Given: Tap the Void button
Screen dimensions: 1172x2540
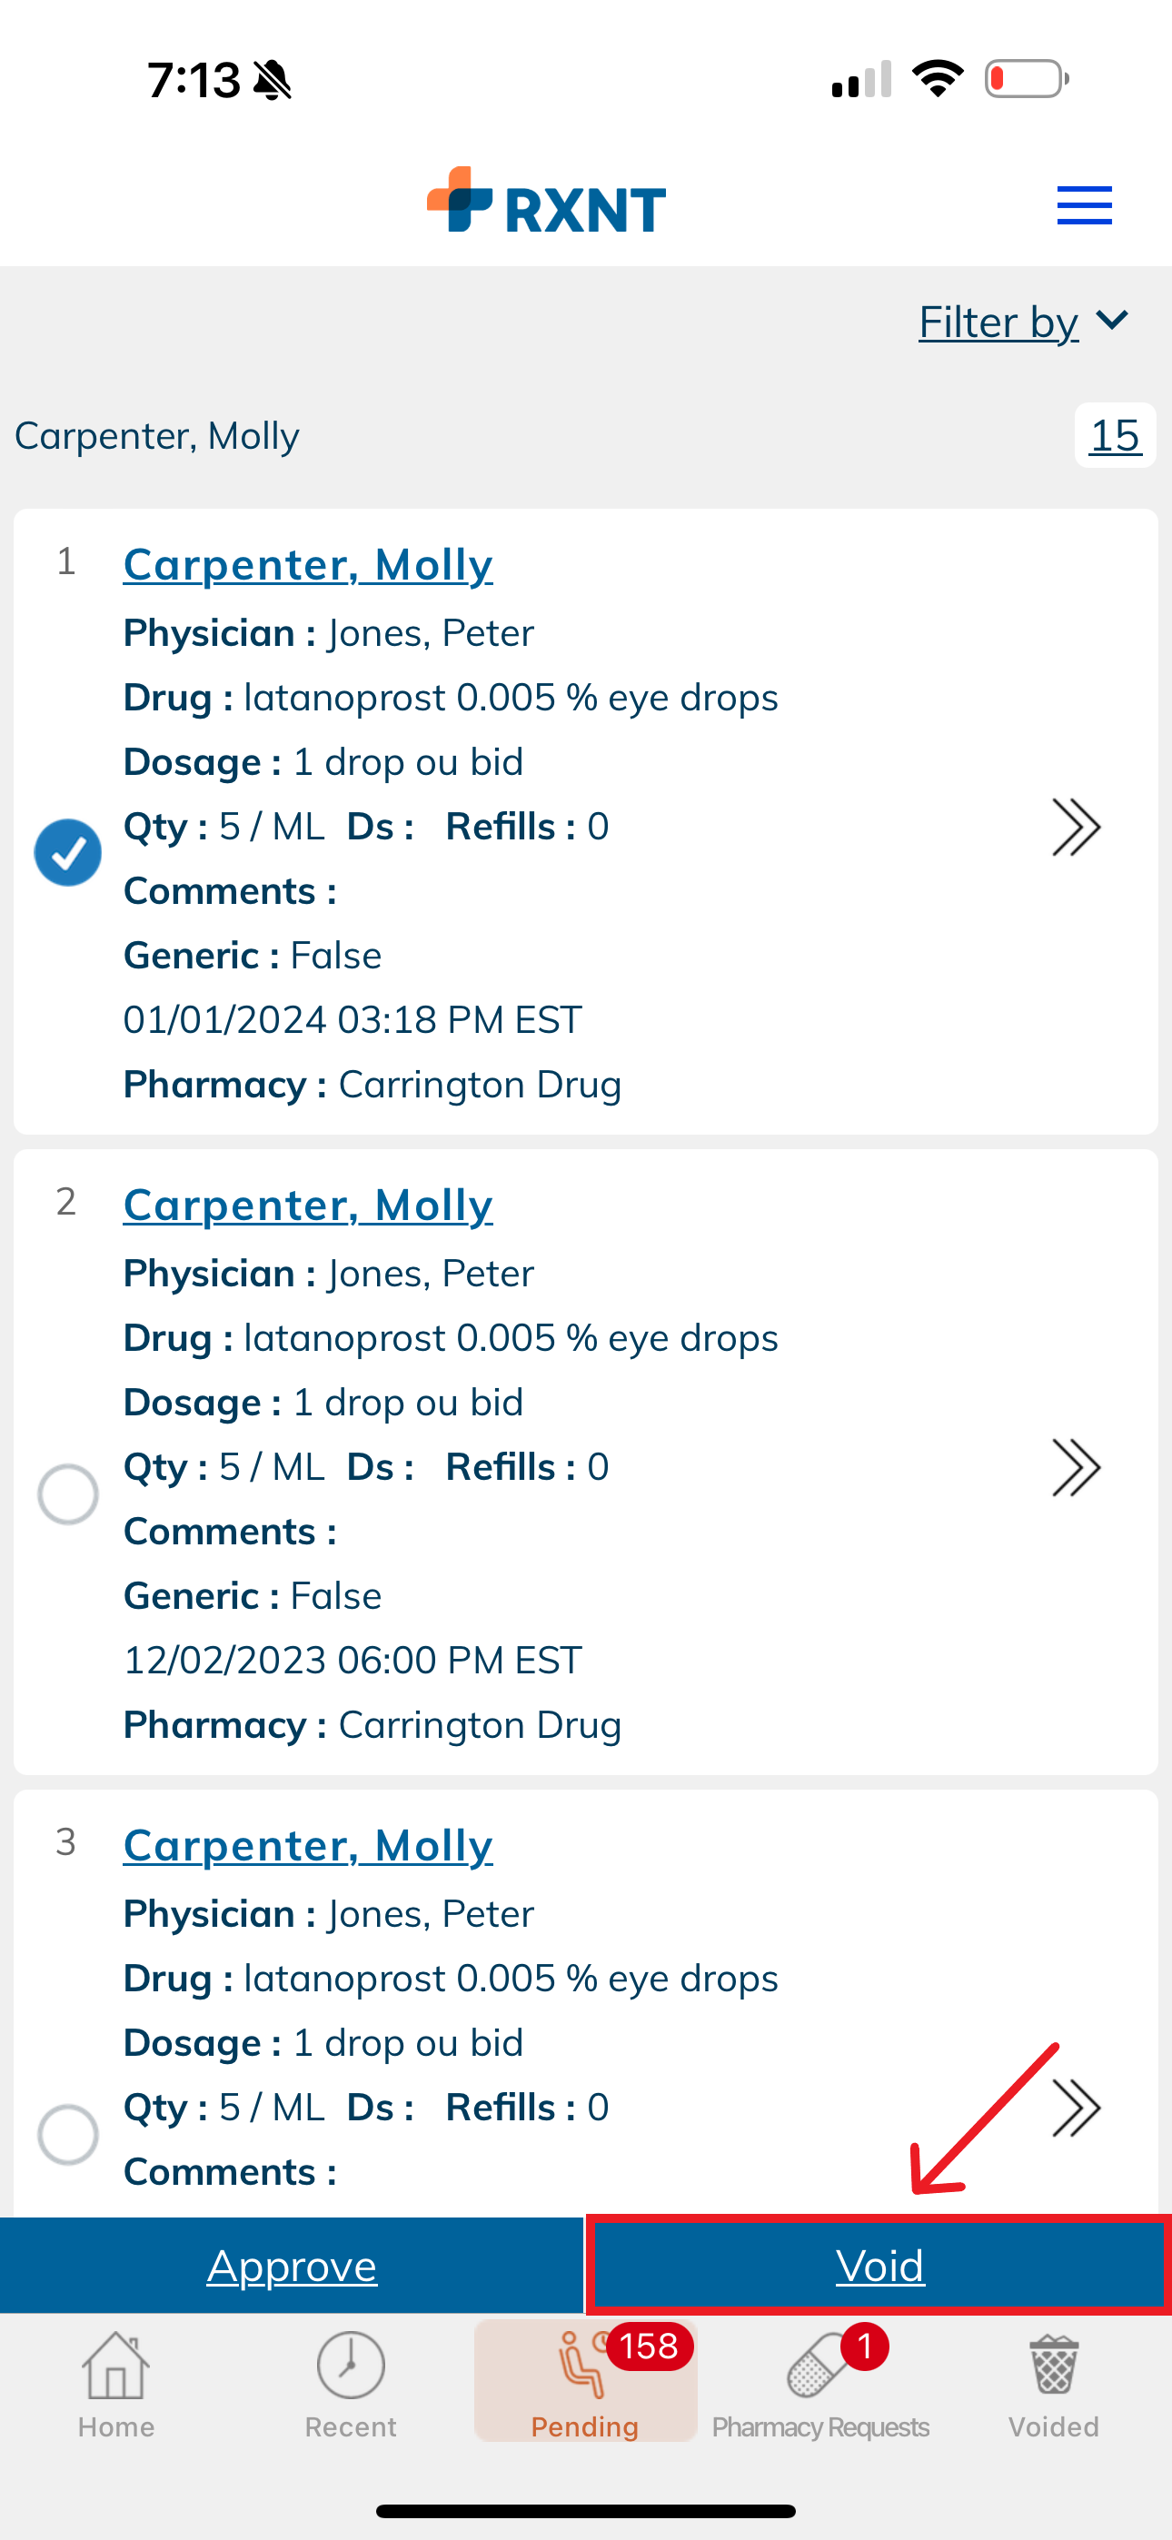Looking at the screenshot, I should [x=879, y=2265].
